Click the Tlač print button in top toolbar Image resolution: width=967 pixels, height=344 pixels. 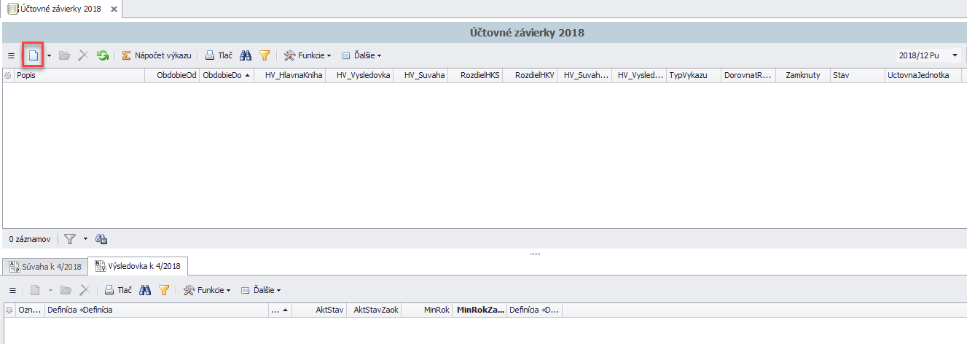coord(219,55)
